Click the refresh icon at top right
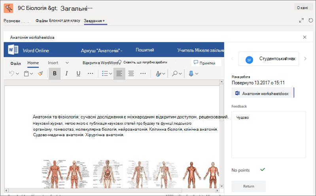The image size is (316, 196). tap(311, 20)
